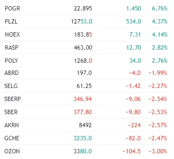This screenshot has height=159, width=174.
Task: Select the OZON ticker symbol
Action: pyautogui.click(x=12, y=151)
